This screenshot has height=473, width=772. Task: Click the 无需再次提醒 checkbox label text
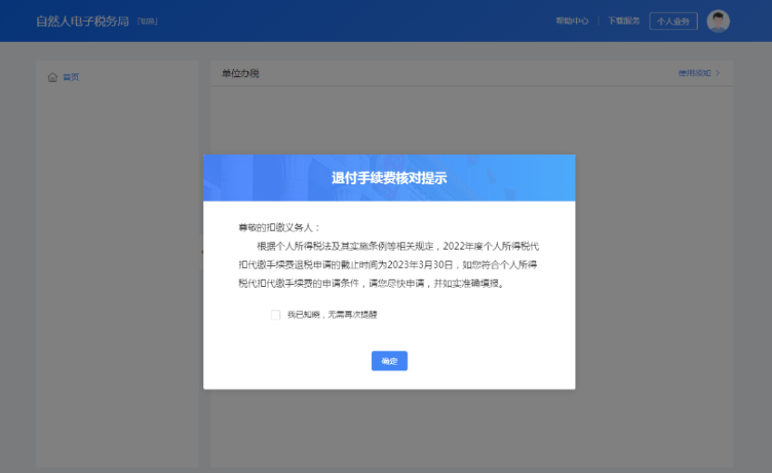332,315
